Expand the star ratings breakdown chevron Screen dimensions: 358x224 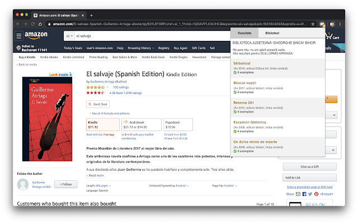pyautogui.click(x=107, y=87)
